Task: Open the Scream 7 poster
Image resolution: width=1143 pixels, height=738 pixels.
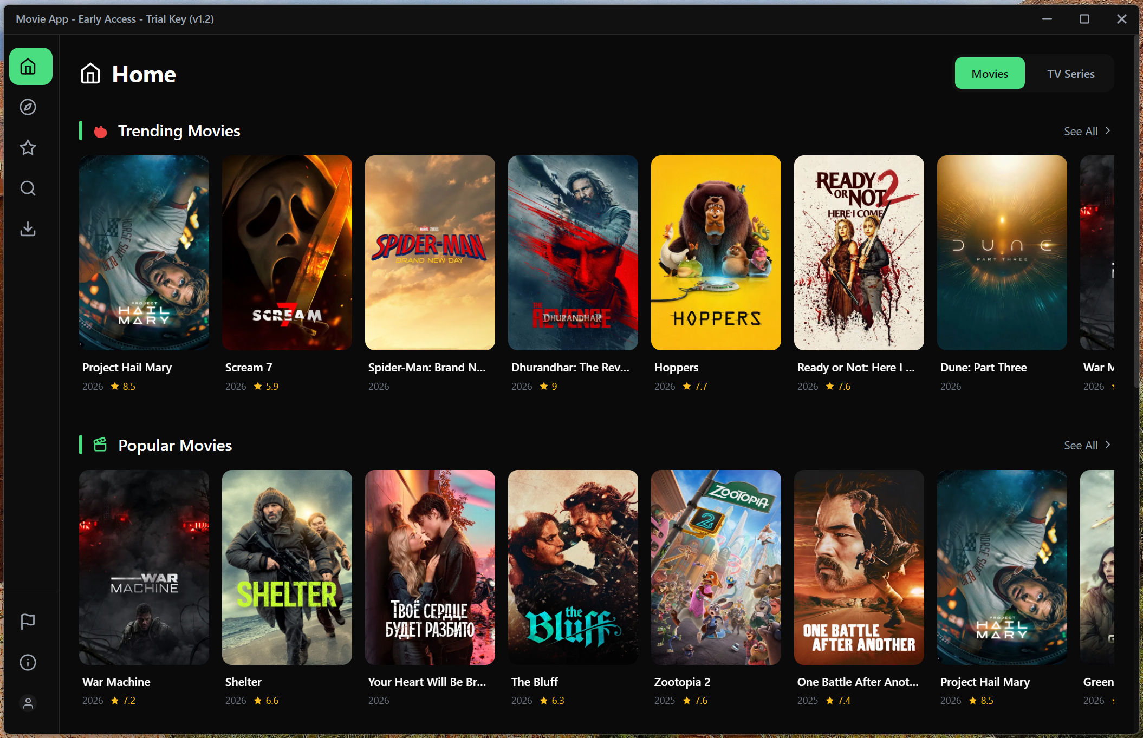Action: [x=287, y=253]
